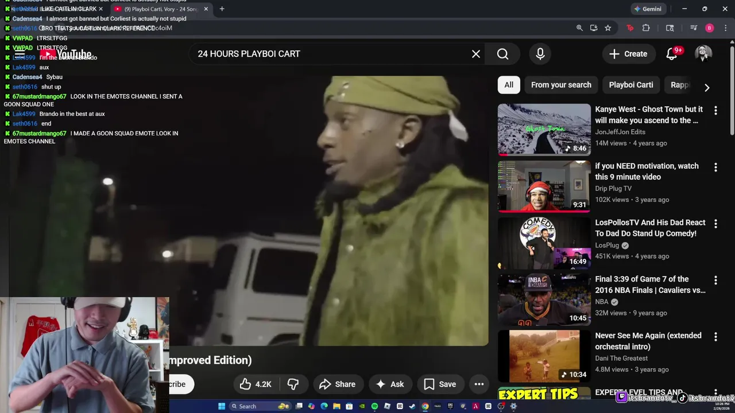
Task: Click the title Kanye West - Ghost Town
Action: (x=649, y=115)
